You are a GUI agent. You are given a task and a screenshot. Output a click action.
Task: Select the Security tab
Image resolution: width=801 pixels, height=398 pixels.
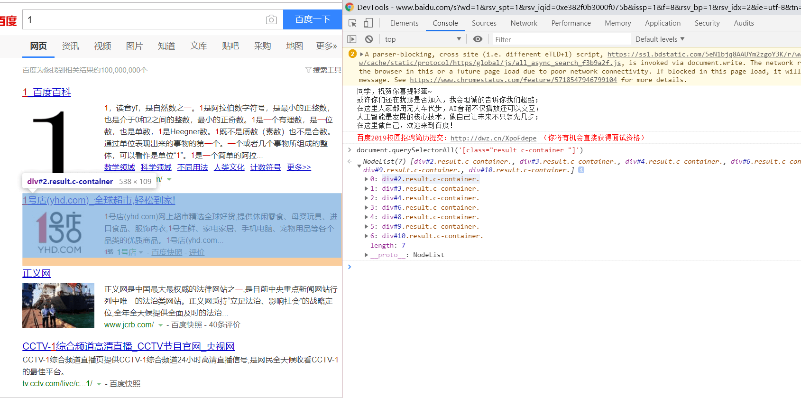coord(707,23)
